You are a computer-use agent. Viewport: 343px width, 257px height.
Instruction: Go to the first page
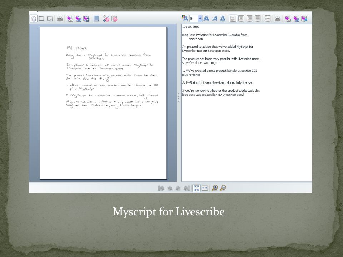pyautogui.click(x=161, y=188)
